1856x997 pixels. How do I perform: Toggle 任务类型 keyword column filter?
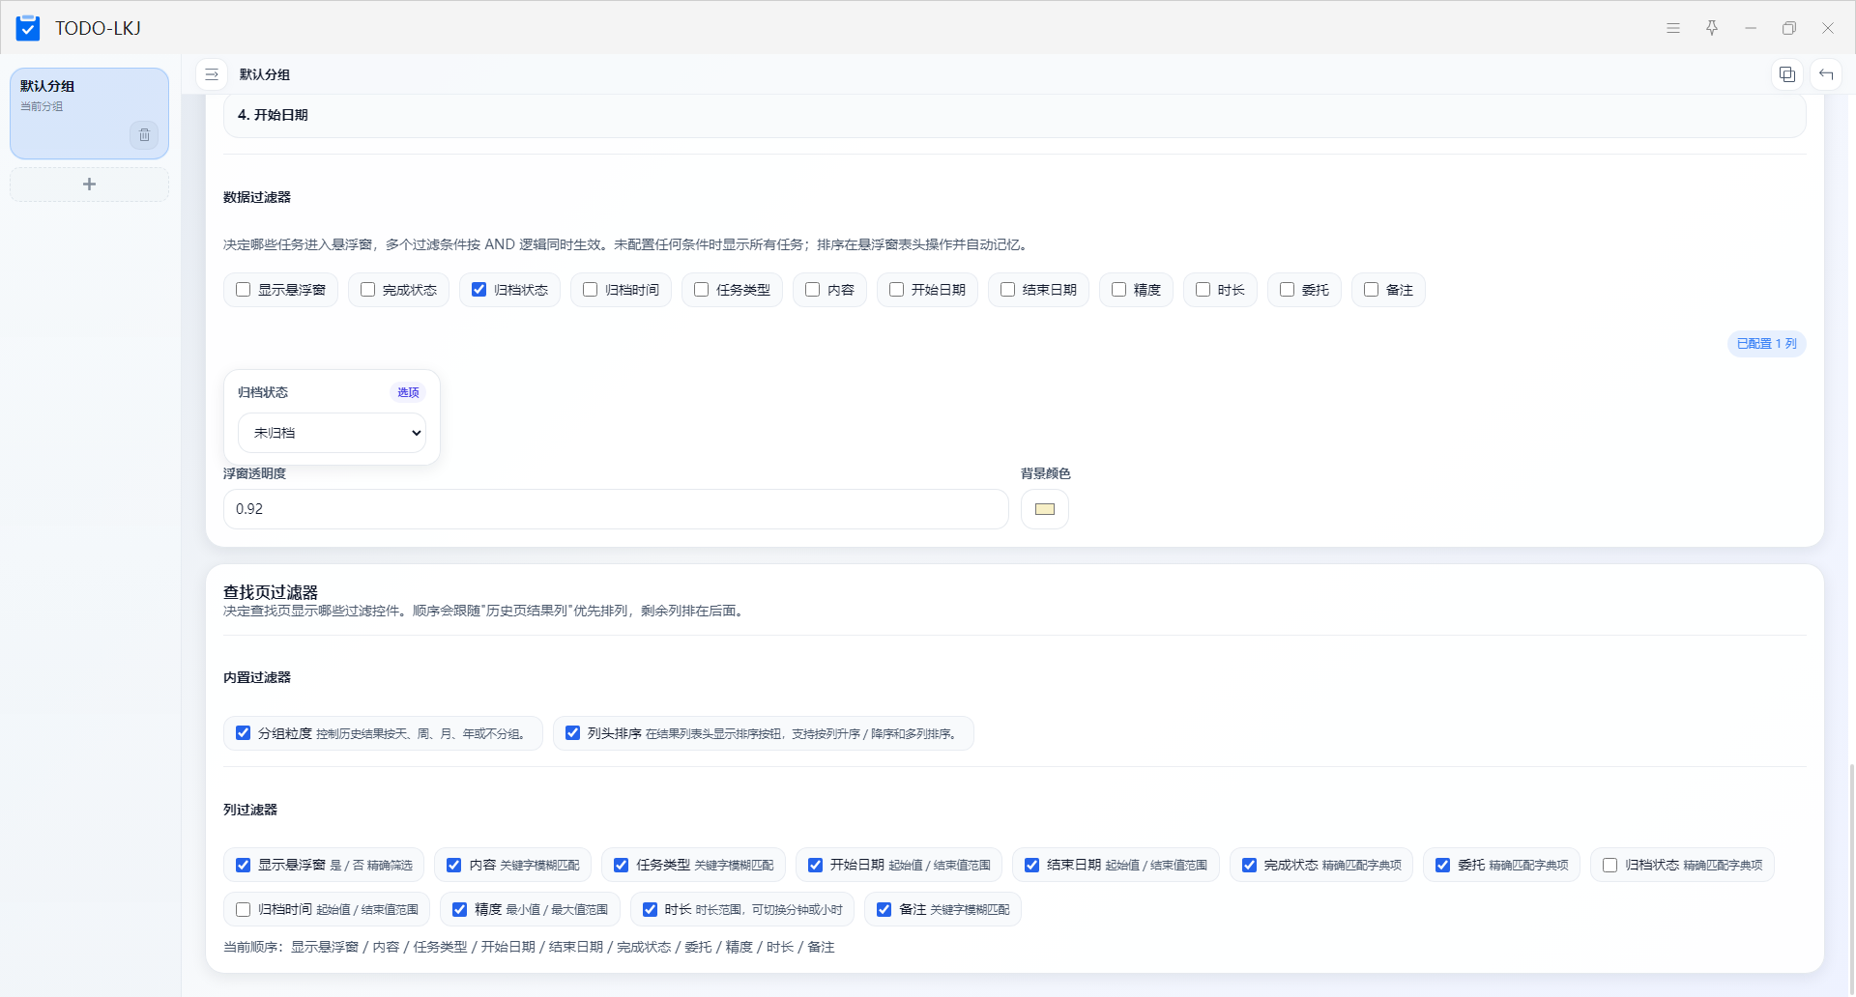pos(622,865)
